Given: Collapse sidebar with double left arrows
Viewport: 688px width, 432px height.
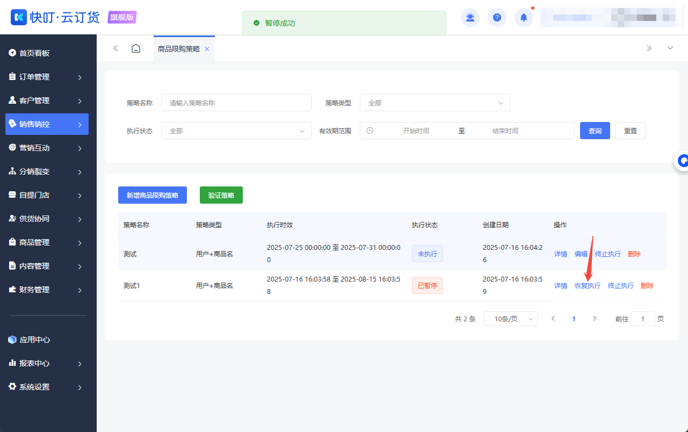Looking at the screenshot, I should [x=115, y=48].
